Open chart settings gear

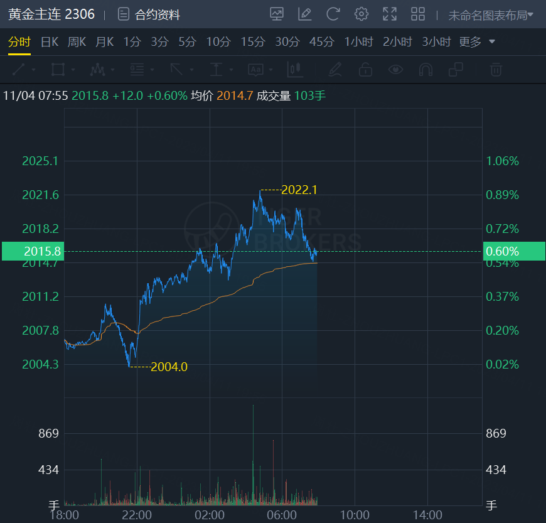pyautogui.click(x=361, y=14)
